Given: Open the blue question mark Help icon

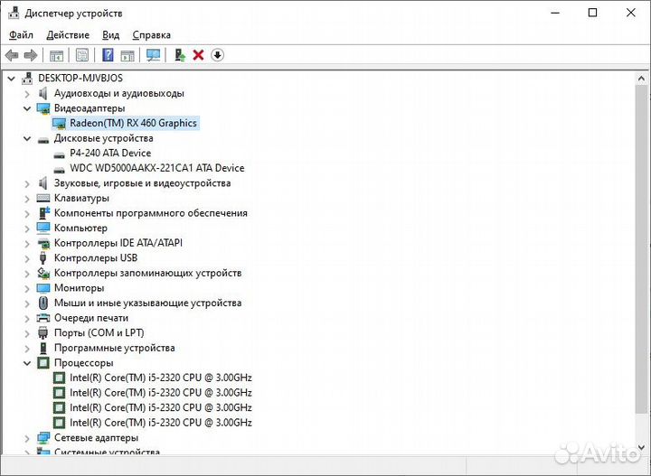Looking at the screenshot, I should pos(108,55).
